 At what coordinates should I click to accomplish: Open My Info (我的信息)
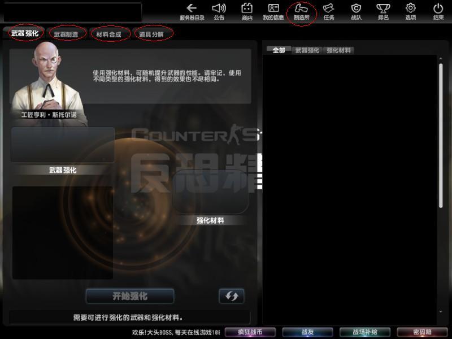273,12
